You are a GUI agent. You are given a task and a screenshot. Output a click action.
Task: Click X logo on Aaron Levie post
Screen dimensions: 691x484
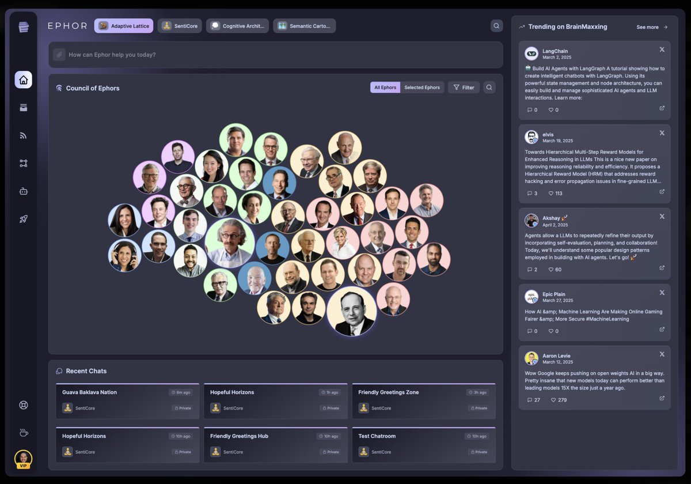(662, 354)
